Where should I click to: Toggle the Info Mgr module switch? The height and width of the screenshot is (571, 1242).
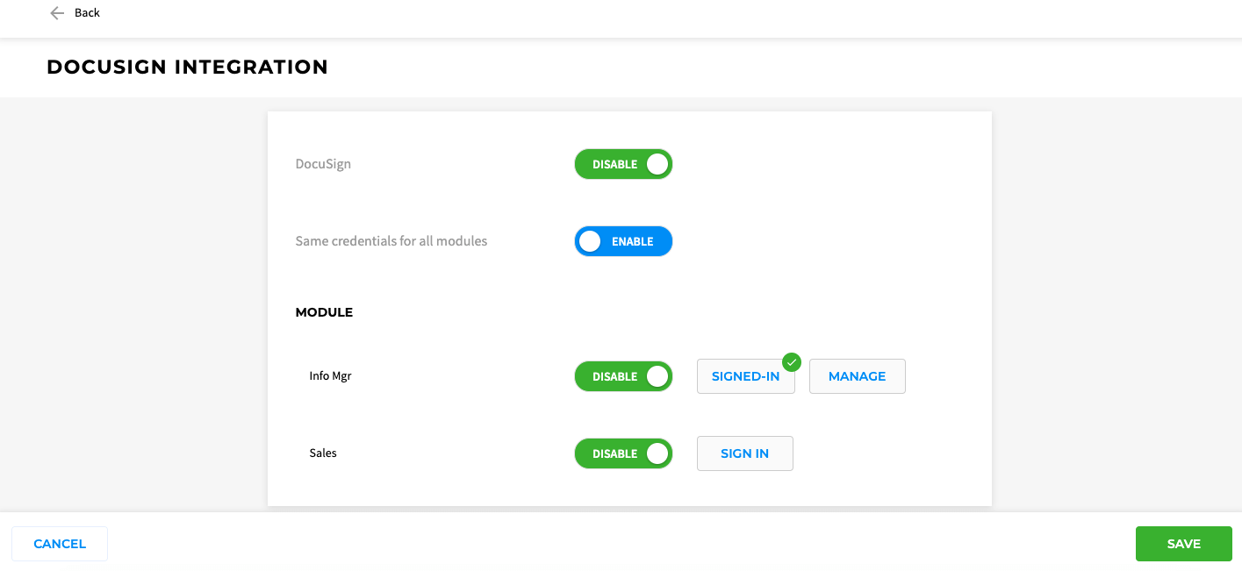coord(623,376)
